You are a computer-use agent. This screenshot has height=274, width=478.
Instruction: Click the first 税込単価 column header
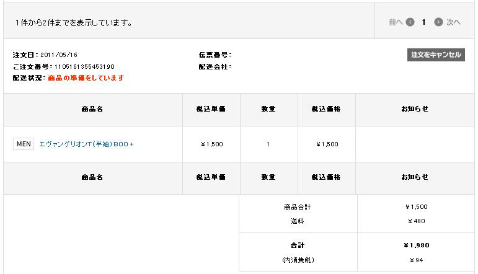point(211,109)
